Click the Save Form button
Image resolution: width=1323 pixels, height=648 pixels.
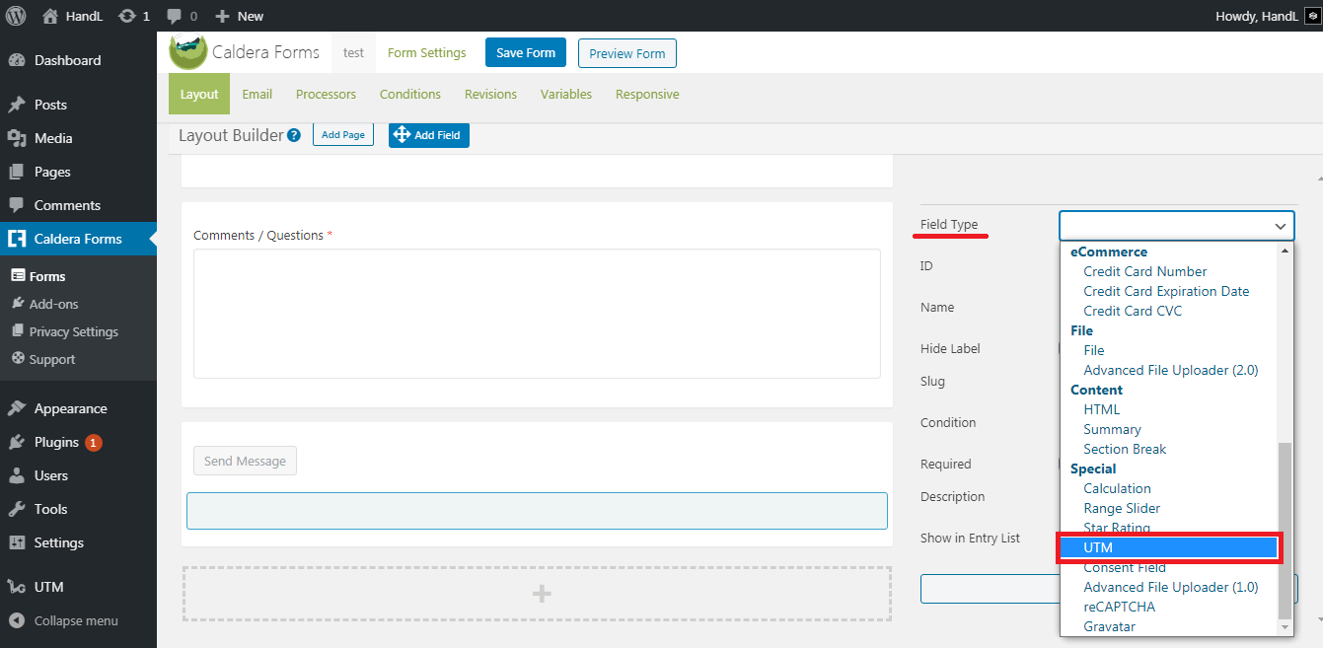[x=525, y=53]
